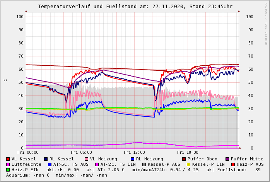Viewport: 270px width, 182px height.
Task: Click the blue RL Heizung legend swatch
Action: pyautogui.click(x=133, y=159)
